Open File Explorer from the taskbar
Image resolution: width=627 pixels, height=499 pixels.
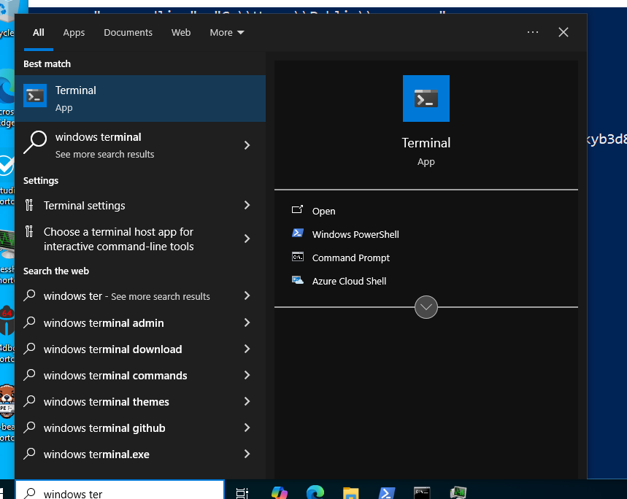[x=350, y=493]
